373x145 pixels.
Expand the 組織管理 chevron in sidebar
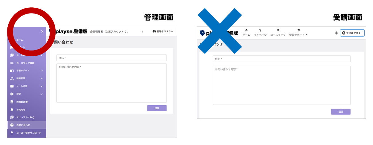tap(42, 79)
